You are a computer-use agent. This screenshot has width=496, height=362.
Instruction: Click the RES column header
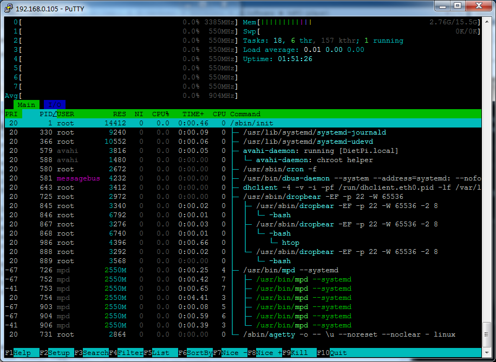pyautogui.click(x=119, y=114)
